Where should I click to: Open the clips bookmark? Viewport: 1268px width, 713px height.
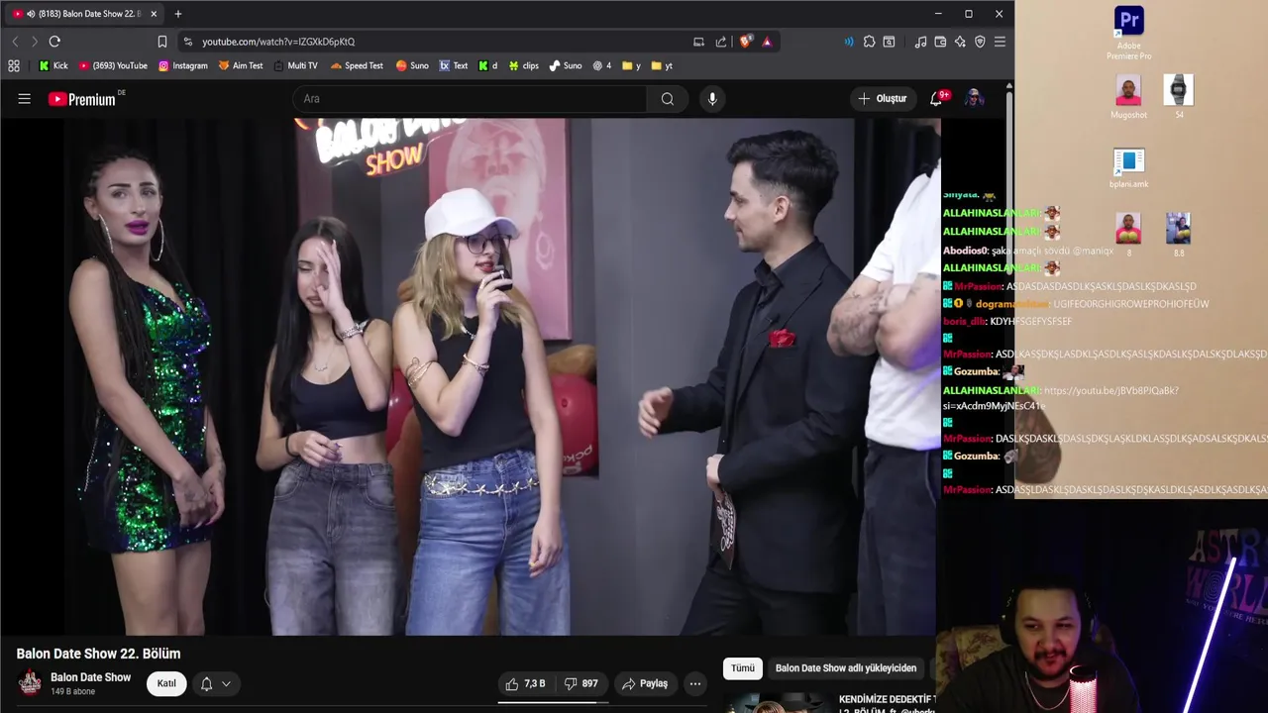(x=523, y=65)
